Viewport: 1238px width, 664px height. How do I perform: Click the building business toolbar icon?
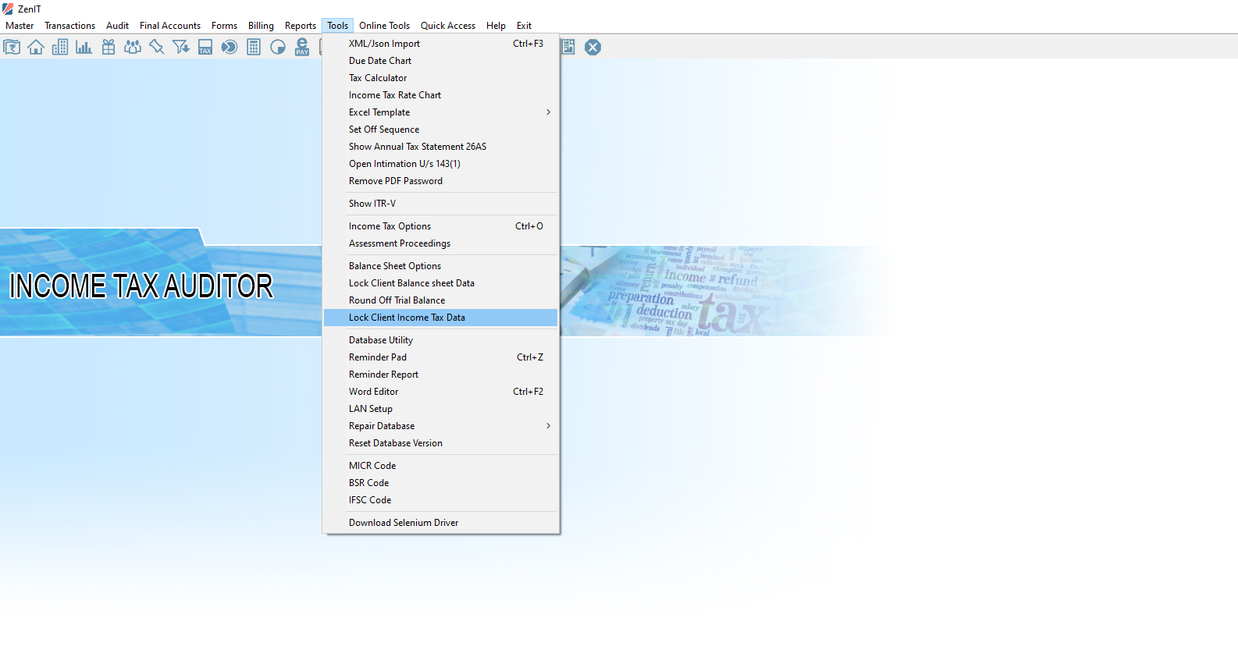point(60,48)
